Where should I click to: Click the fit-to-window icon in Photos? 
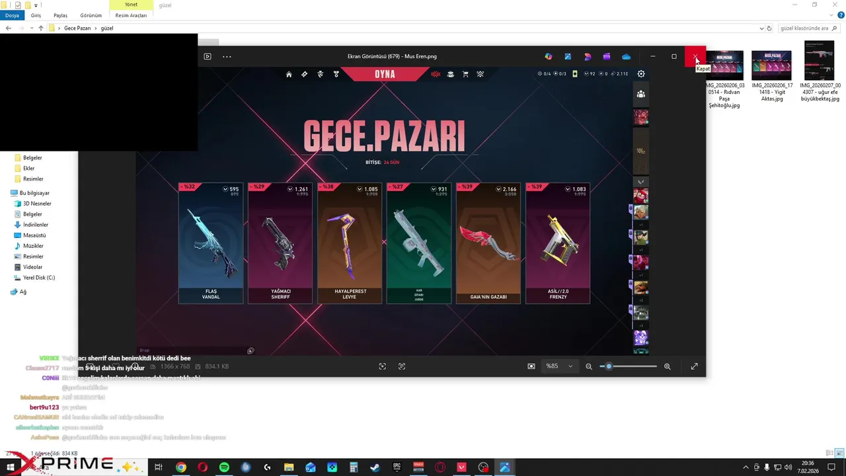382,366
